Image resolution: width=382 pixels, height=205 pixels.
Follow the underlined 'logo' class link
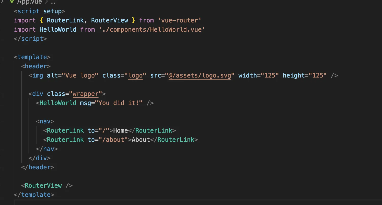(x=135, y=75)
